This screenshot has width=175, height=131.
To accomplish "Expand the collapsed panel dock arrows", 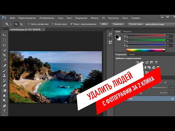I will click(112, 29).
